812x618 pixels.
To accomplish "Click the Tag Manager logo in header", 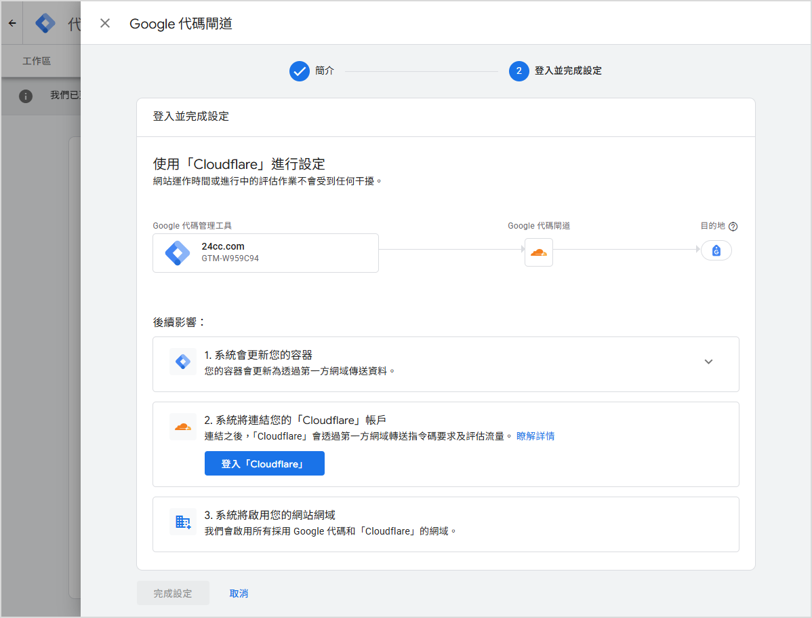I will (45, 23).
